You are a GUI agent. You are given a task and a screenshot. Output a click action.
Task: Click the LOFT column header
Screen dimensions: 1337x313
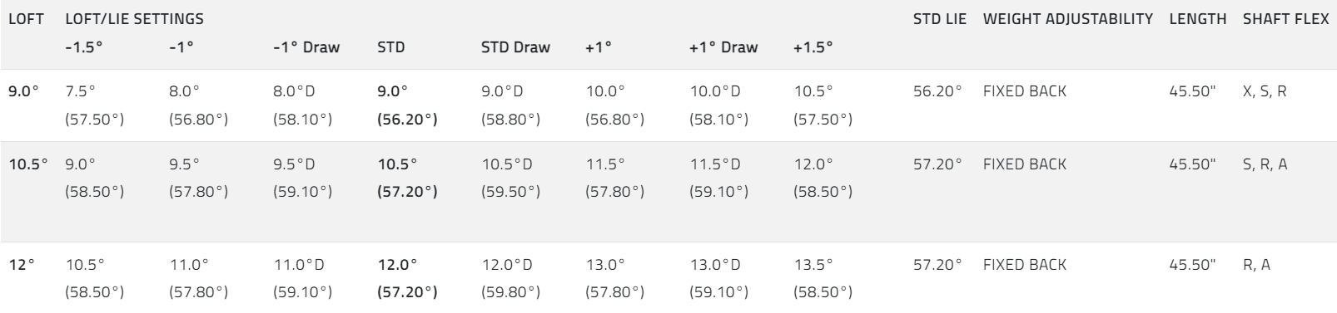(x=26, y=18)
